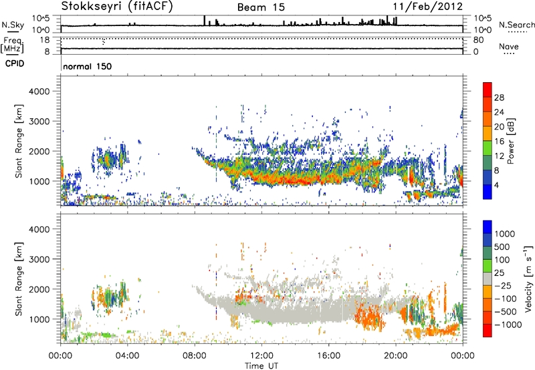
Task: Select the 'Freq. [MHz]' axis label
Action: (12, 45)
